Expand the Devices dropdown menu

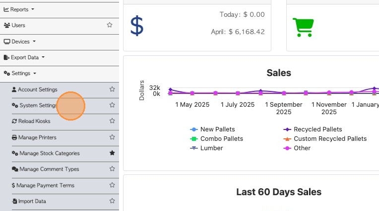20,42
